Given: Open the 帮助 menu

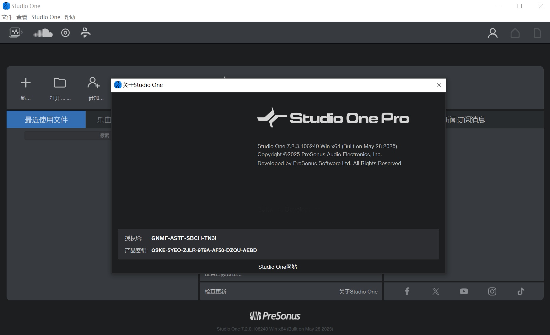Looking at the screenshot, I should coord(70,17).
